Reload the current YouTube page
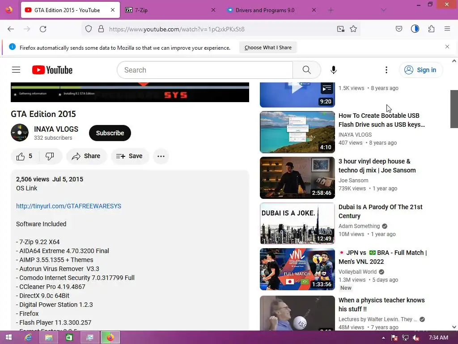458x344 pixels. tap(43, 29)
